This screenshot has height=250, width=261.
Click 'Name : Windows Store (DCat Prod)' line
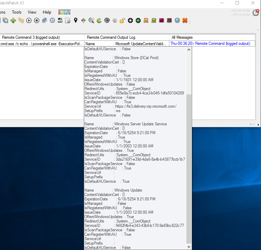pos(122,58)
